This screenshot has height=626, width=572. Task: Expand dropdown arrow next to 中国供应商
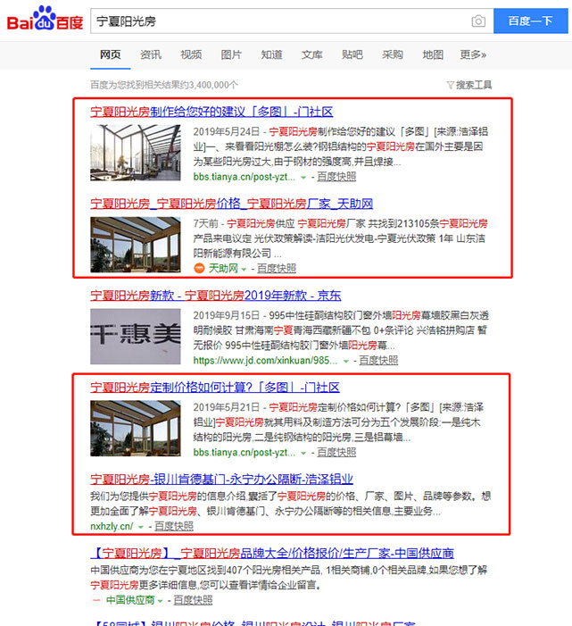pos(160,601)
